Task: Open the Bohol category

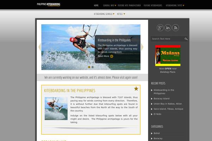Action: click(x=157, y=133)
